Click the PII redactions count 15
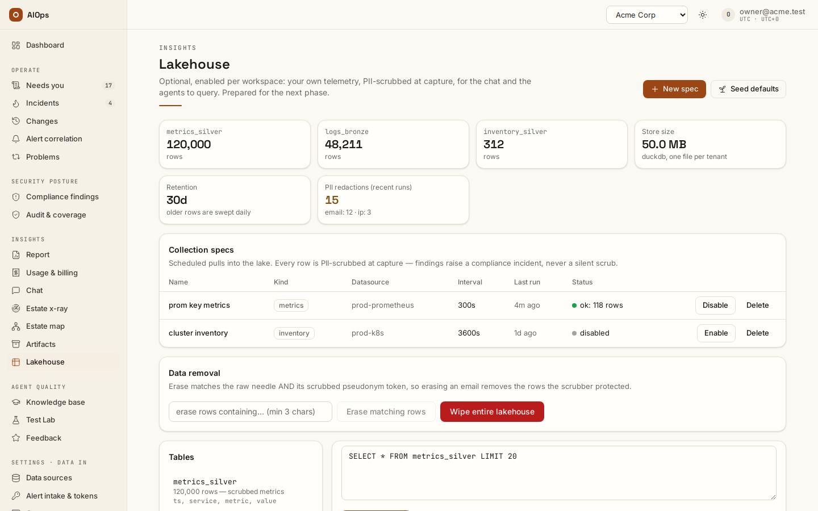Screen dimensions: 818x511 [332, 200]
